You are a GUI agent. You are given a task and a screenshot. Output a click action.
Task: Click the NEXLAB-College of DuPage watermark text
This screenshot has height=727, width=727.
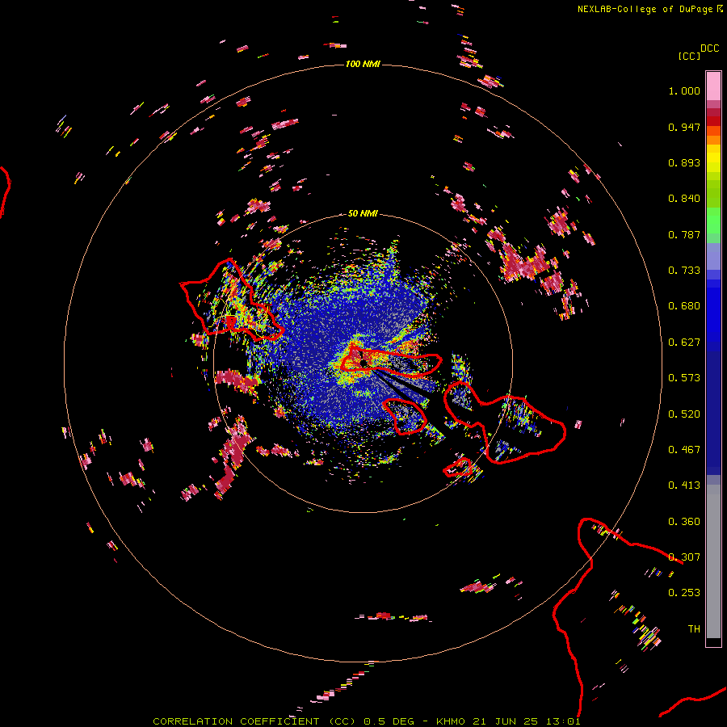(649, 9)
